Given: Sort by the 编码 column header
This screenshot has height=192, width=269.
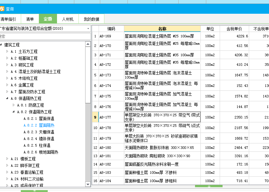Looking at the screenshot, I should tap(111, 29).
